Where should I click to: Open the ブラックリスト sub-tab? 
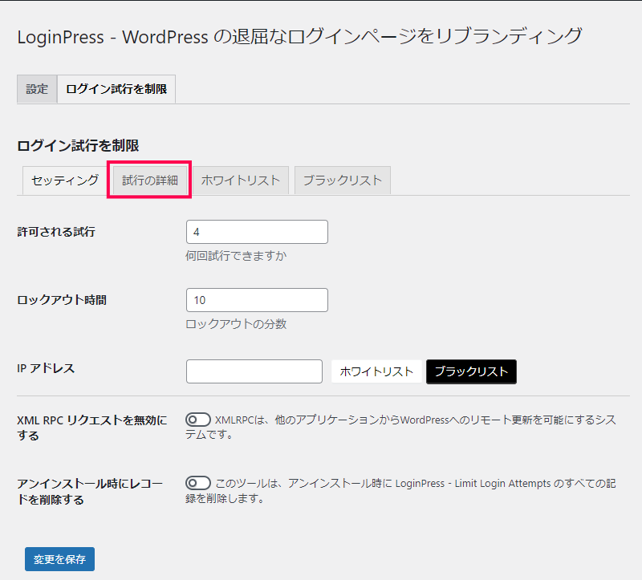[343, 180]
